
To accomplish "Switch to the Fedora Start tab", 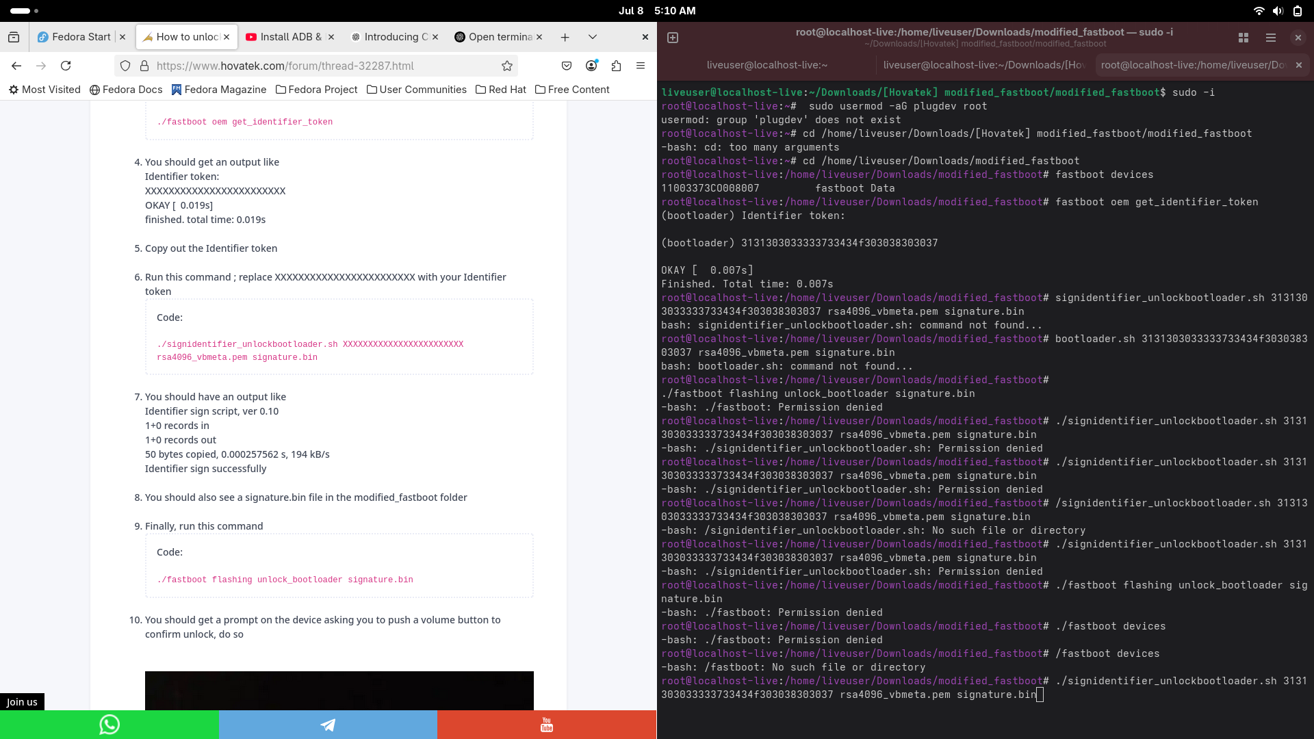I will [x=74, y=37].
